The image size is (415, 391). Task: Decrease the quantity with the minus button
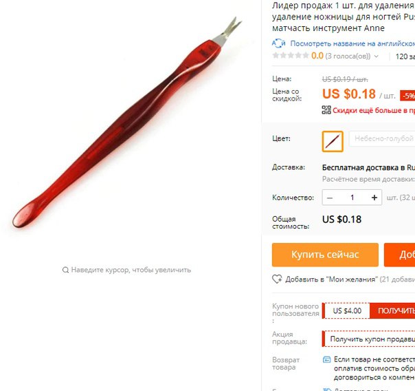(x=330, y=198)
